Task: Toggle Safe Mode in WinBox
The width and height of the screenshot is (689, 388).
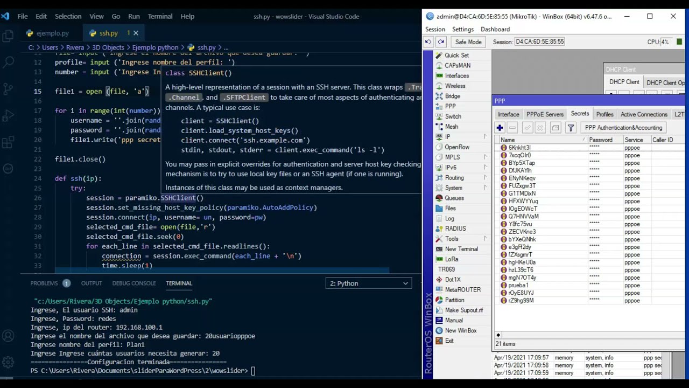Action: coord(468,42)
